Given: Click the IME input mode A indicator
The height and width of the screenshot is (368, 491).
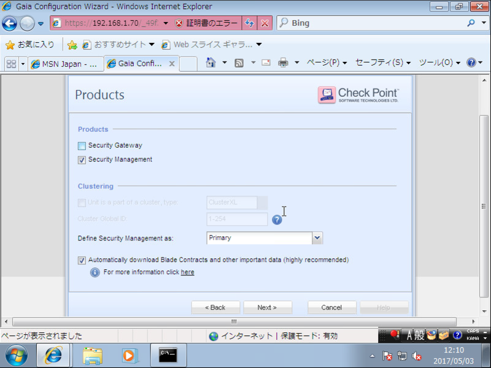Looking at the screenshot, I should coord(409,335).
